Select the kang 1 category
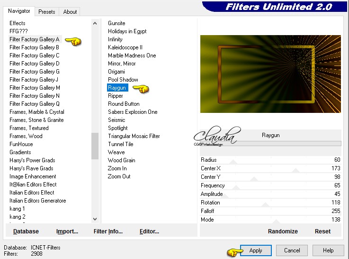 click(x=17, y=209)
